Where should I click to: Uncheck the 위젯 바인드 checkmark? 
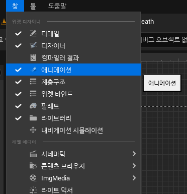tap(18, 94)
